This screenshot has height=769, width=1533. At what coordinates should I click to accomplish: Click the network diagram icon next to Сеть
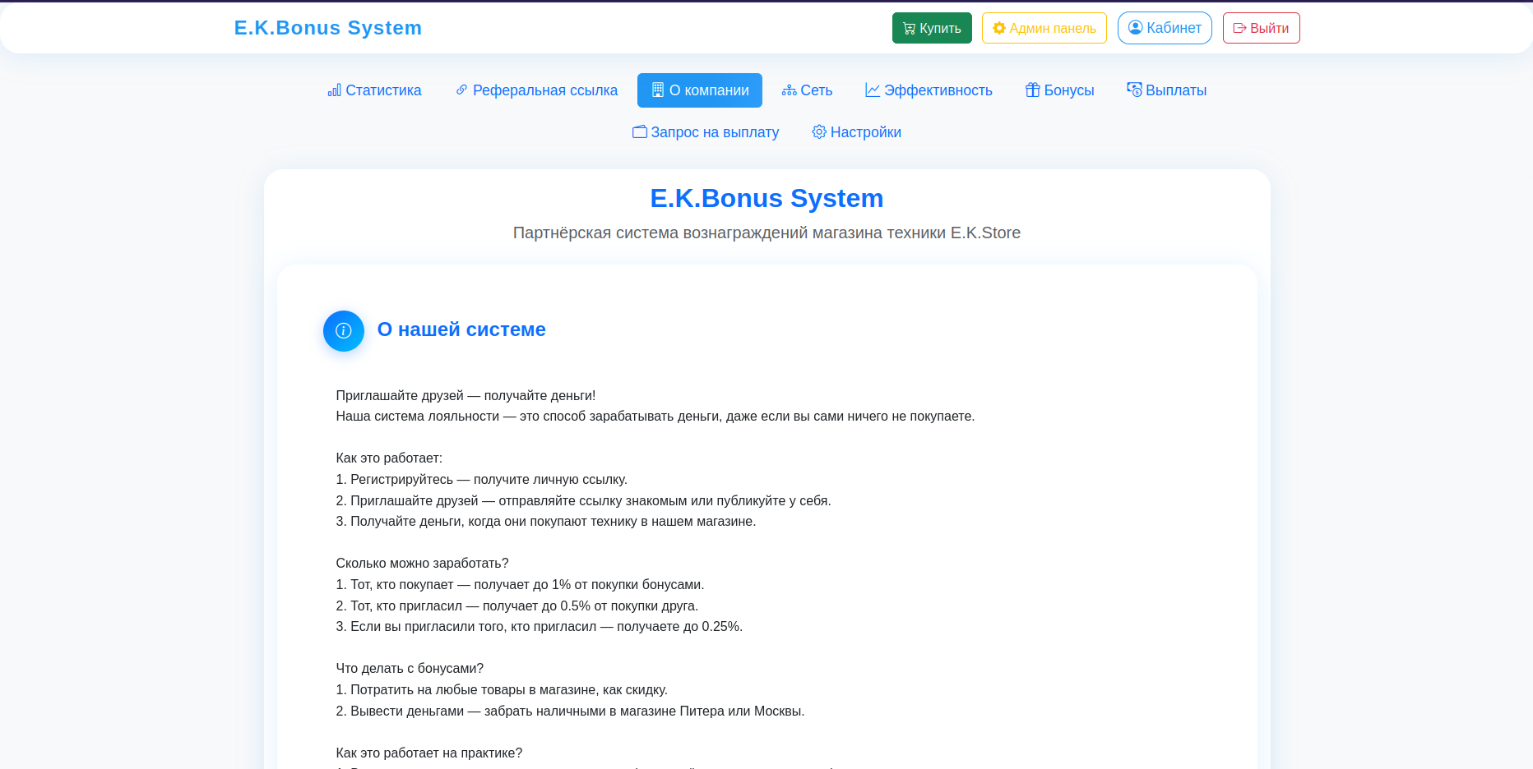click(x=789, y=90)
